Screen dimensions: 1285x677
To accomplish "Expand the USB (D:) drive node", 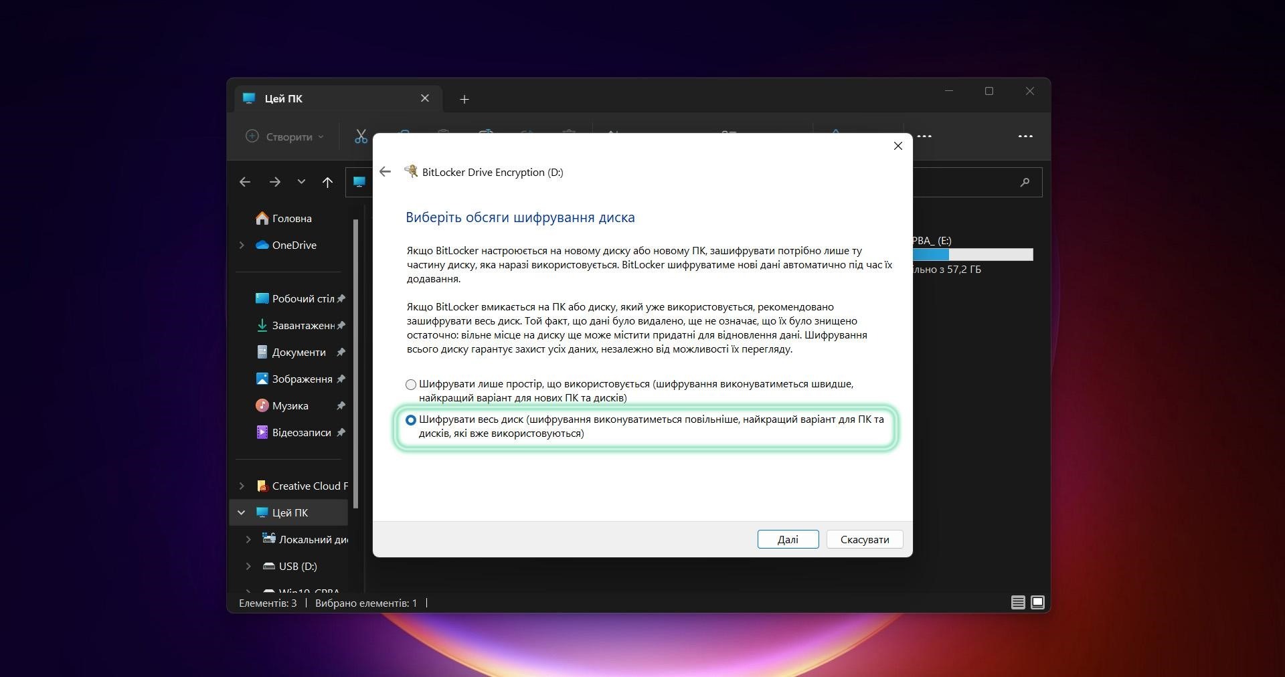I will click(x=248, y=567).
